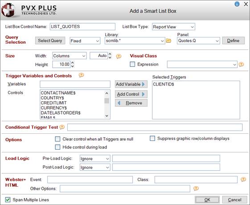
Task: Click the Controls list scrollbar thumb
Action: tap(107, 101)
